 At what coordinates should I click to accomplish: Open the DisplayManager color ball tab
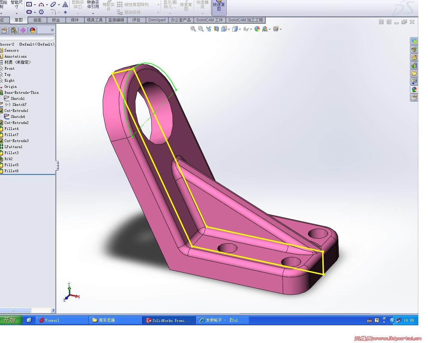32,30
